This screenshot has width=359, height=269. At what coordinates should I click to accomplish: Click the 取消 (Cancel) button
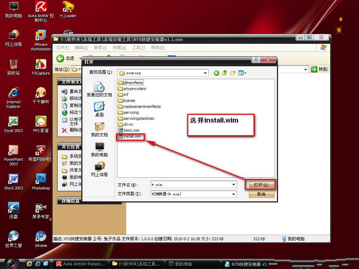(261, 194)
